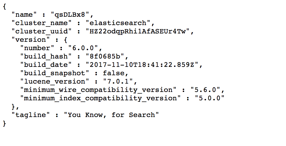Click the "version" key
286x146 pixels.
[31, 40]
